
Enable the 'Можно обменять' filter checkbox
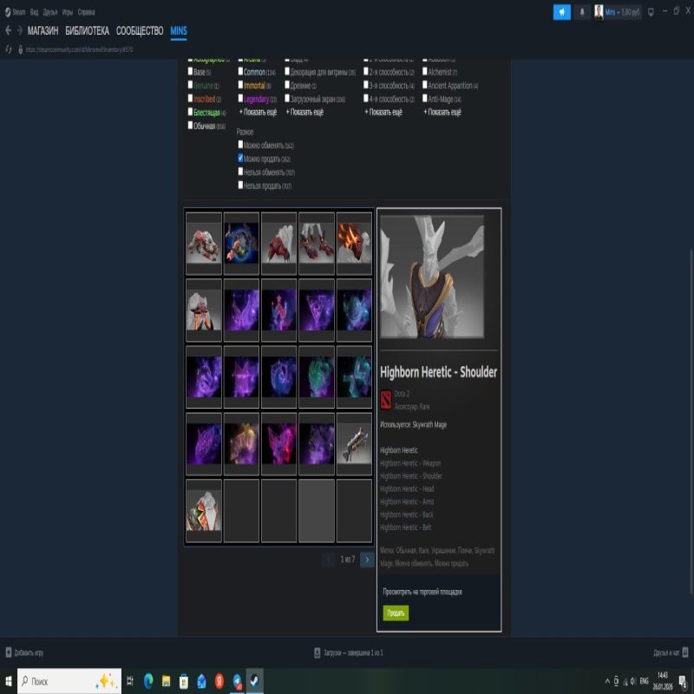click(240, 145)
